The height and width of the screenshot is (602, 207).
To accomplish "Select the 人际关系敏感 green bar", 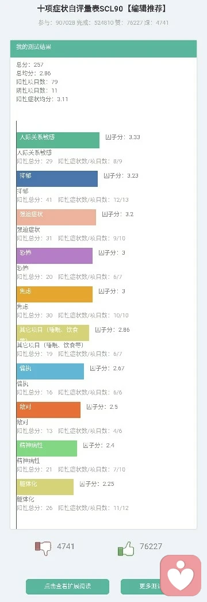I will click(58, 140).
